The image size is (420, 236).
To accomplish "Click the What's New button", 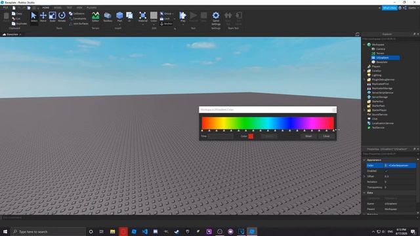I will pos(389,8).
